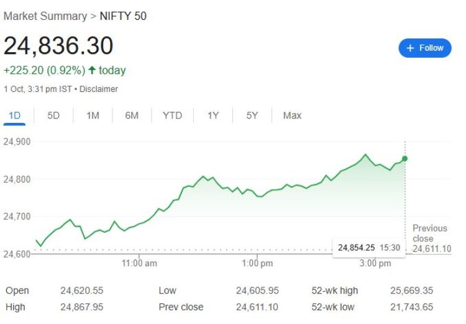Click the 52-wk high value
The width and height of the screenshot is (466, 324).
[411, 290]
